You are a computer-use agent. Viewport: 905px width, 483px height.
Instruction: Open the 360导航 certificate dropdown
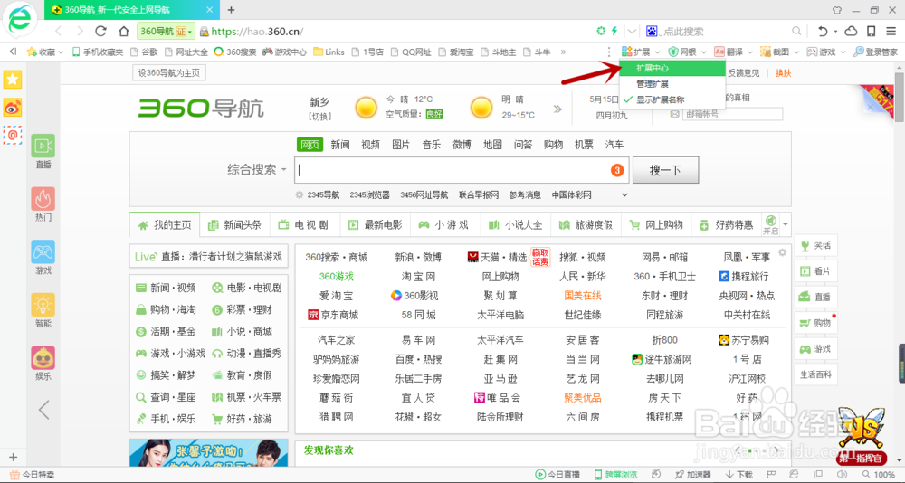point(167,31)
